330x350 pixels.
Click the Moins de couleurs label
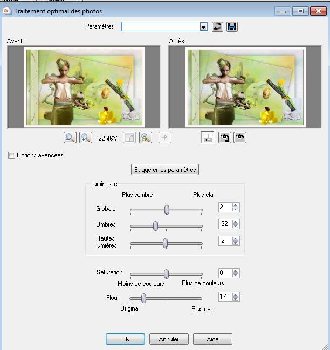pyautogui.click(x=141, y=284)
